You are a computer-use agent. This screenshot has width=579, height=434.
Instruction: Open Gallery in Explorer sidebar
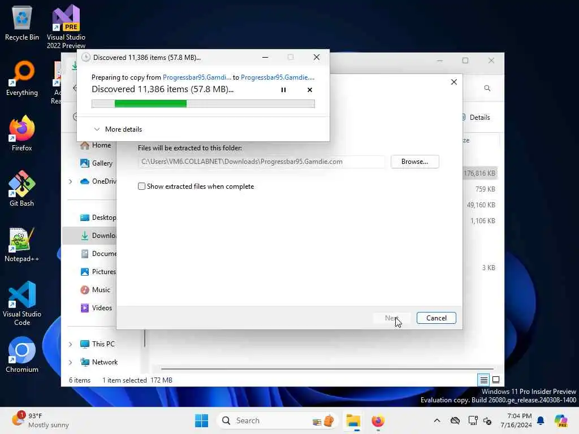(97, 163)
